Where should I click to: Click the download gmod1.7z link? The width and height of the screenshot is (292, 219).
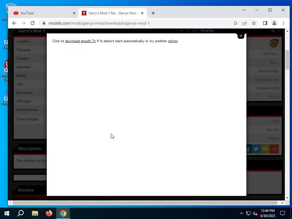tap(80, 41)
